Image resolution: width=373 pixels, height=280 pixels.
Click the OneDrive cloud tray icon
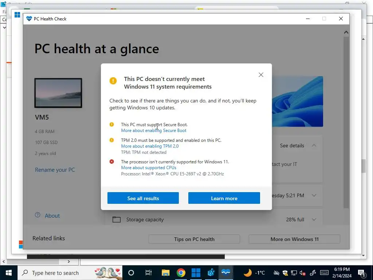pyautogui.click(x=276, y=273)
